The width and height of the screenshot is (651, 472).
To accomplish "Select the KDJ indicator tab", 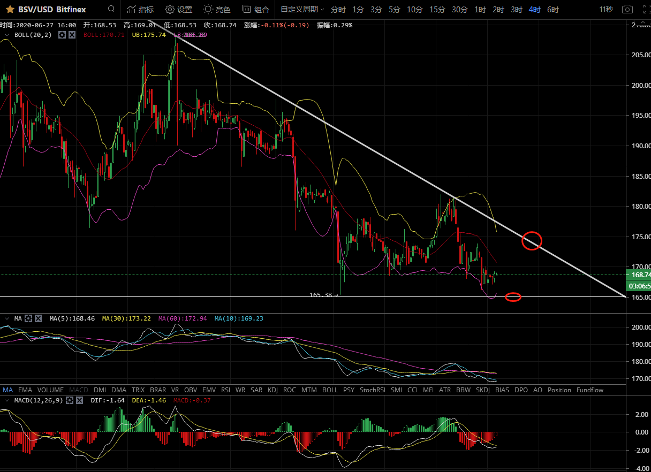I will point(272,390).
